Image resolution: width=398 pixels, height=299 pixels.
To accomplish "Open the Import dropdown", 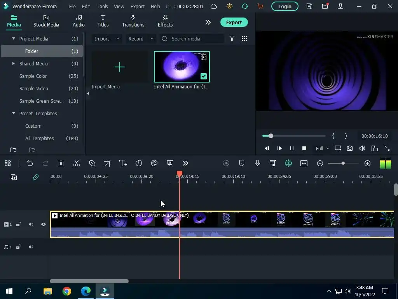I will coord(107,39).
